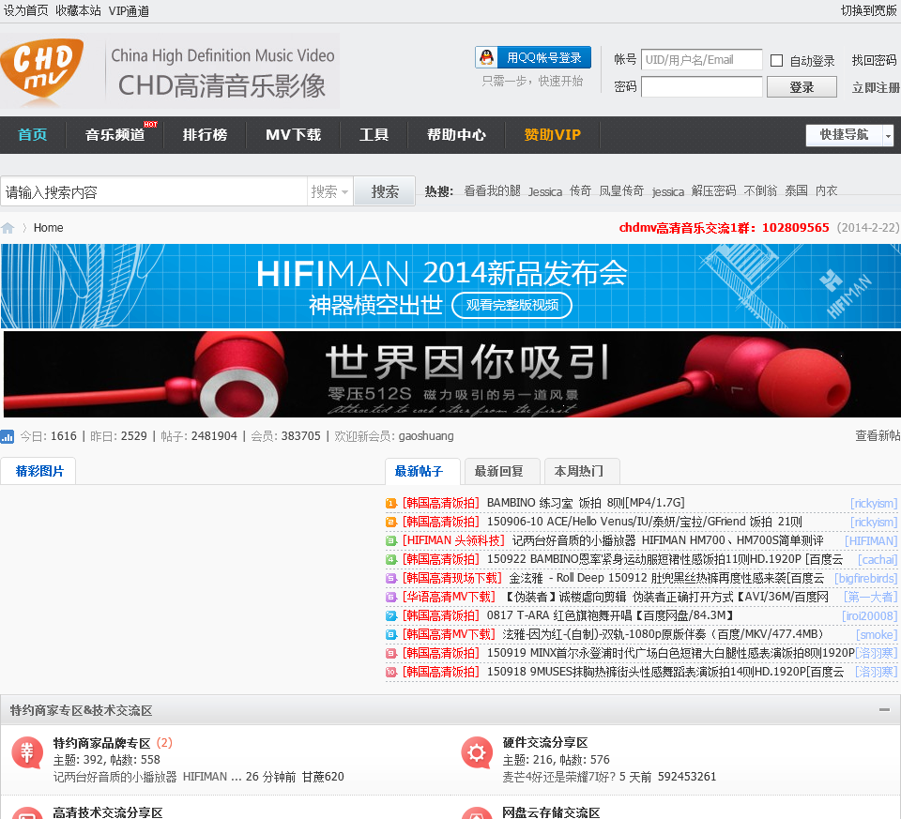Click the 密码 password input field
The image size is (901, 819).
[x=702, y=87]
